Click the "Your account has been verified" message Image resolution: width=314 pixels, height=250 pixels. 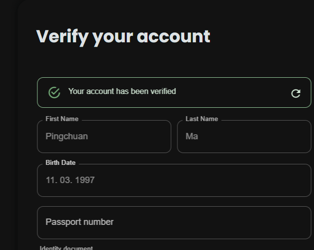122,92
